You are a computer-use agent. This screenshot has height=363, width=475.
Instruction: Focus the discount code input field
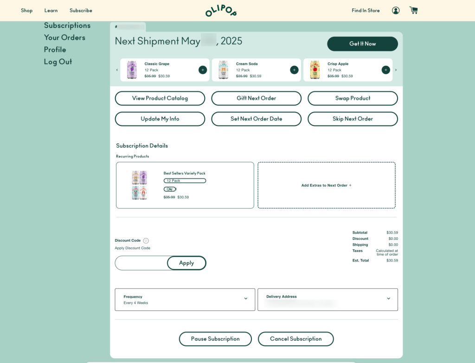click(x=141, y=263)
